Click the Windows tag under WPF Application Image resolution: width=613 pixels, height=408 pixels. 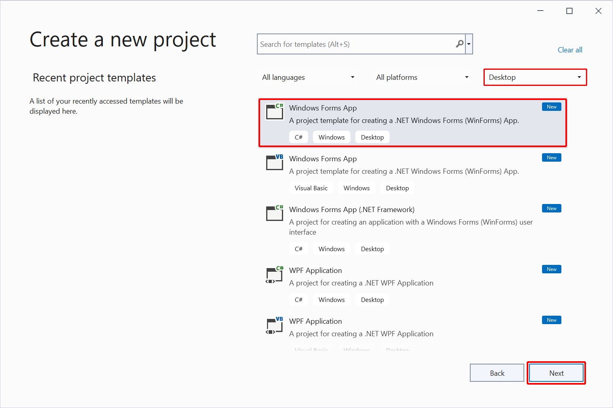click(x=332, y=299)
